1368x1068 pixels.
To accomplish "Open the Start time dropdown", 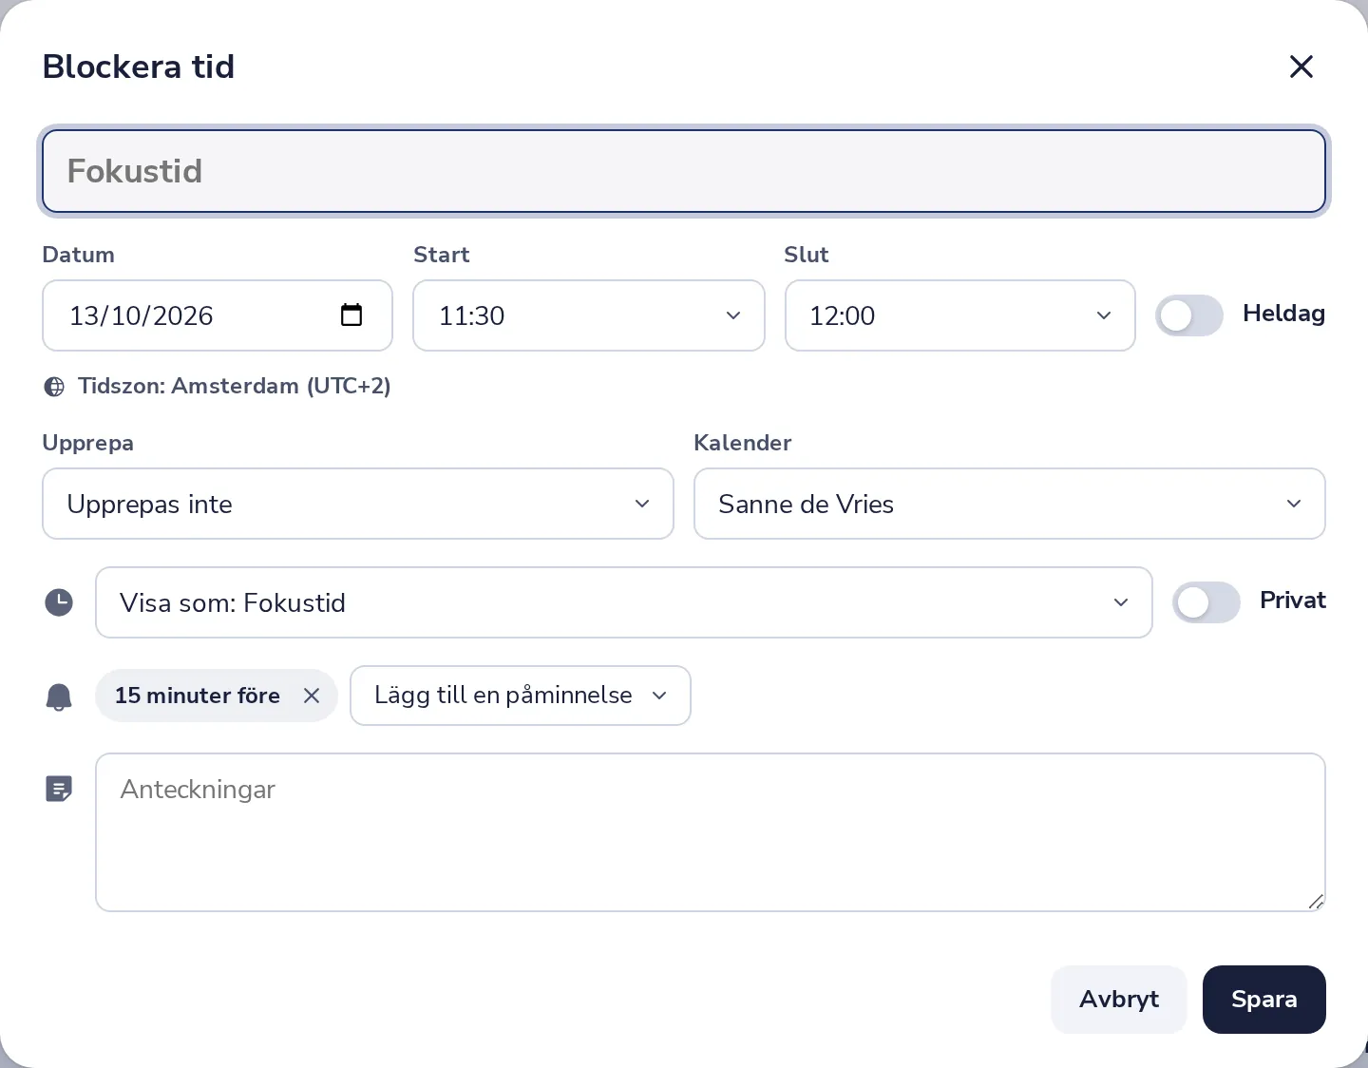I will 589,315.
